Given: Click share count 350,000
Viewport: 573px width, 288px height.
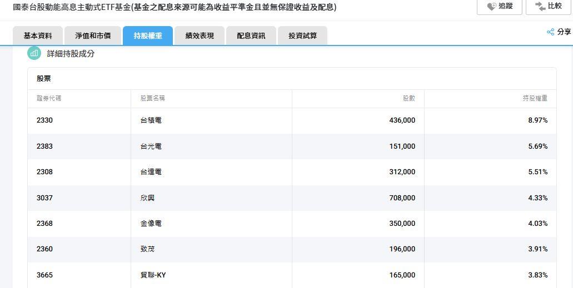Looking at the screenshot, I should point(402,224).
